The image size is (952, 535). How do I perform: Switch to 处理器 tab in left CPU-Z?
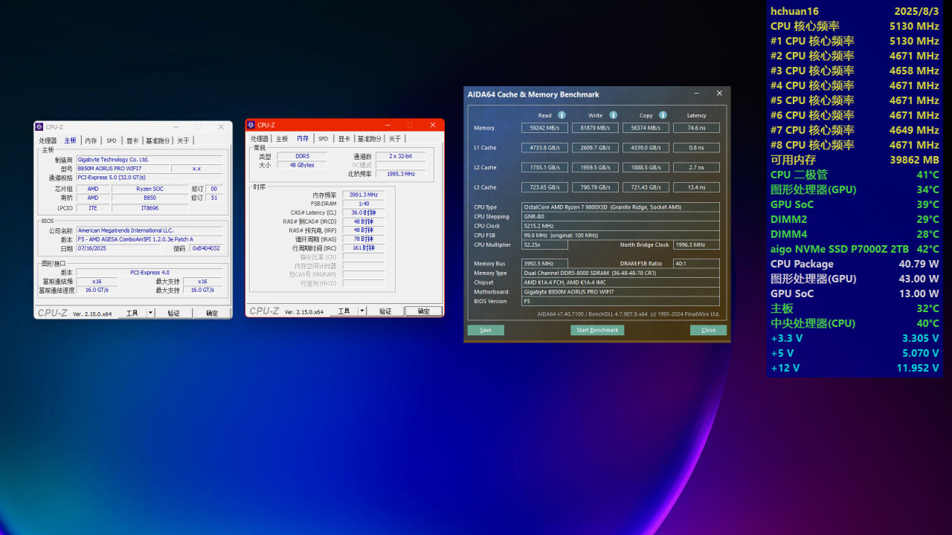click(x=48, y=140)
